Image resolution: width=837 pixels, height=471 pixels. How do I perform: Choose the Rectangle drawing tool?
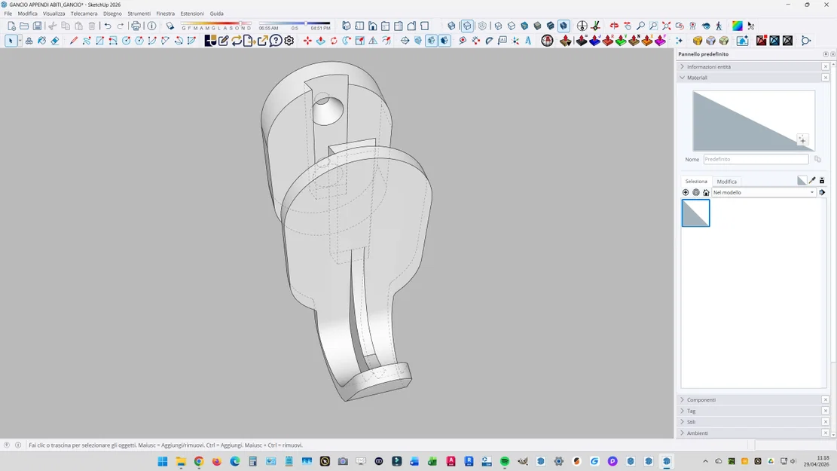click(99, 41)
